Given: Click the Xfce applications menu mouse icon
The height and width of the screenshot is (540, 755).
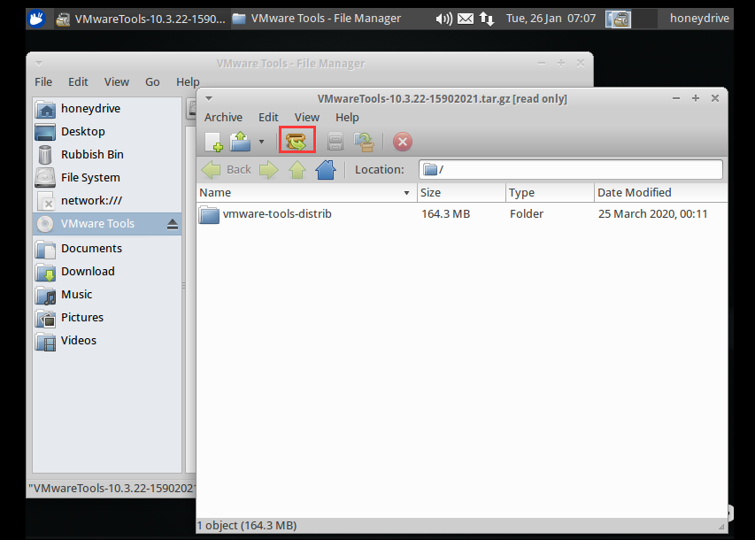Looking at the screenshot, I should tap(36, 19).
